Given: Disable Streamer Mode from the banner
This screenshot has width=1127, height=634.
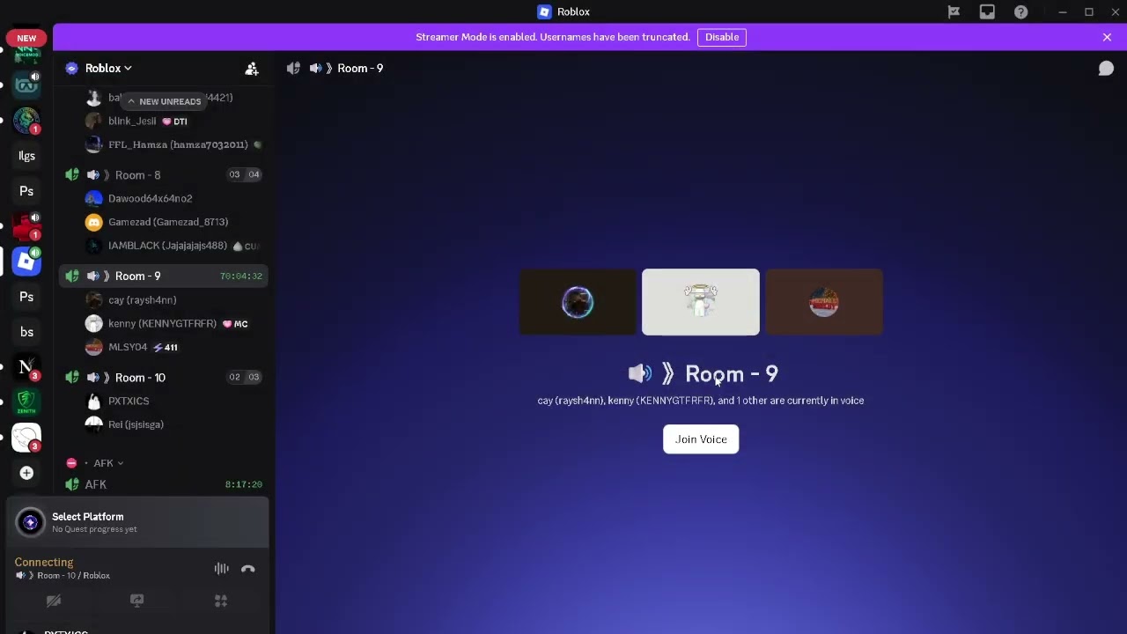Looking at the screenshot, I should (722, 37).
